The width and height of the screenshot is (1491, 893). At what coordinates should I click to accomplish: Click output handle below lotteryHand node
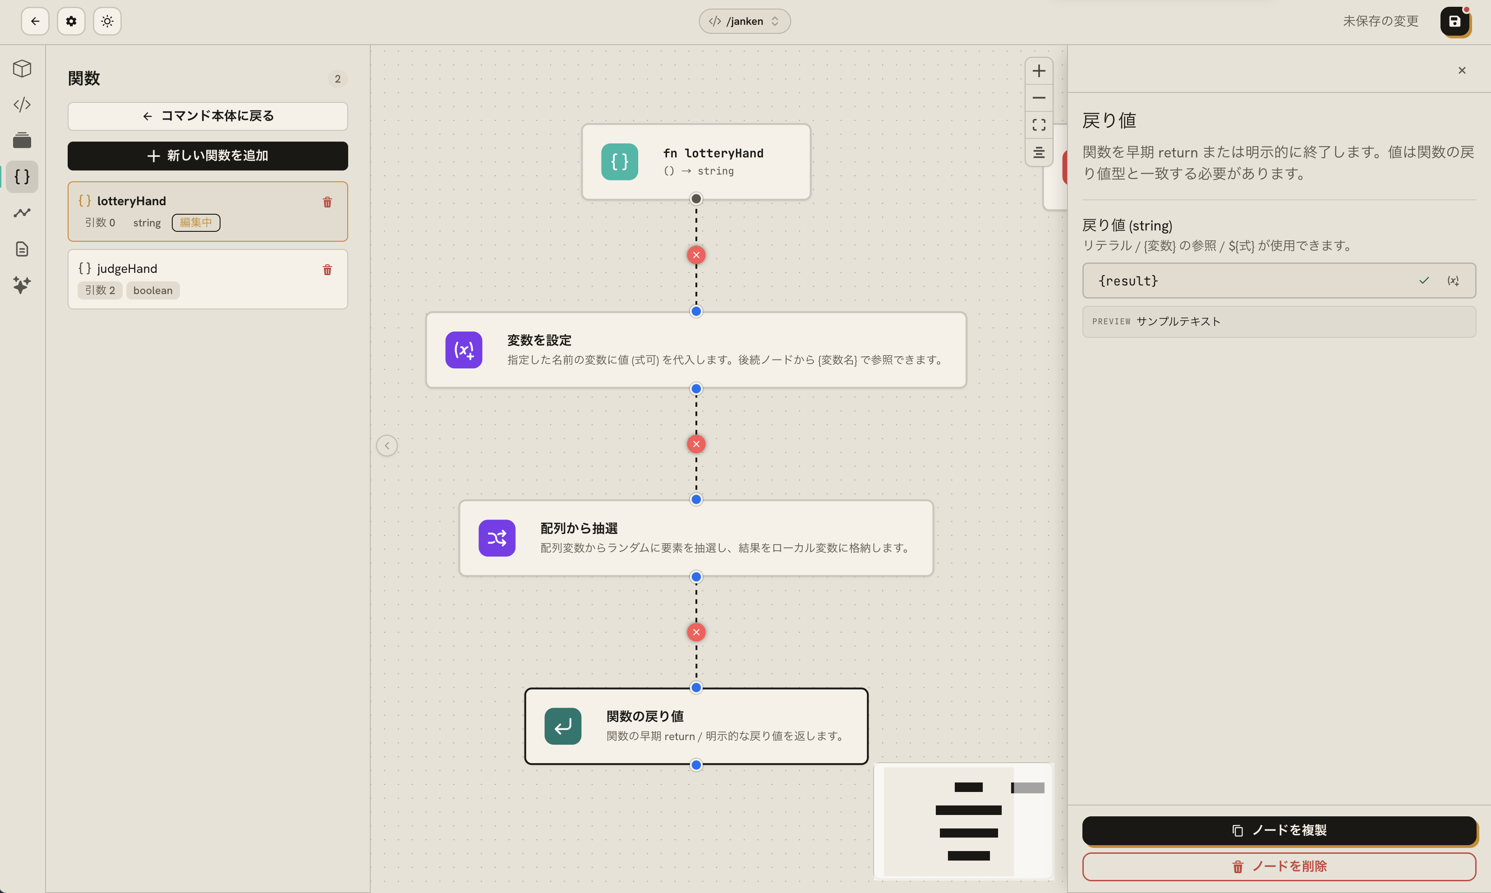[696, 198]
